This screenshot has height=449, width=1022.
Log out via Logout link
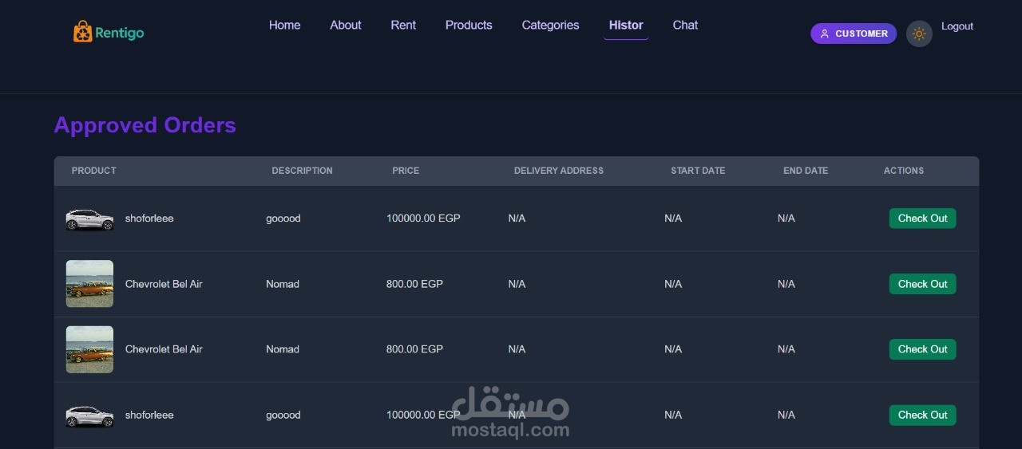tap(957, 26)
